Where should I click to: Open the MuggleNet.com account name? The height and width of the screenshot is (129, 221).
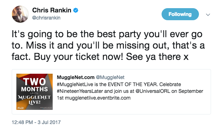[x=75, y=77]
